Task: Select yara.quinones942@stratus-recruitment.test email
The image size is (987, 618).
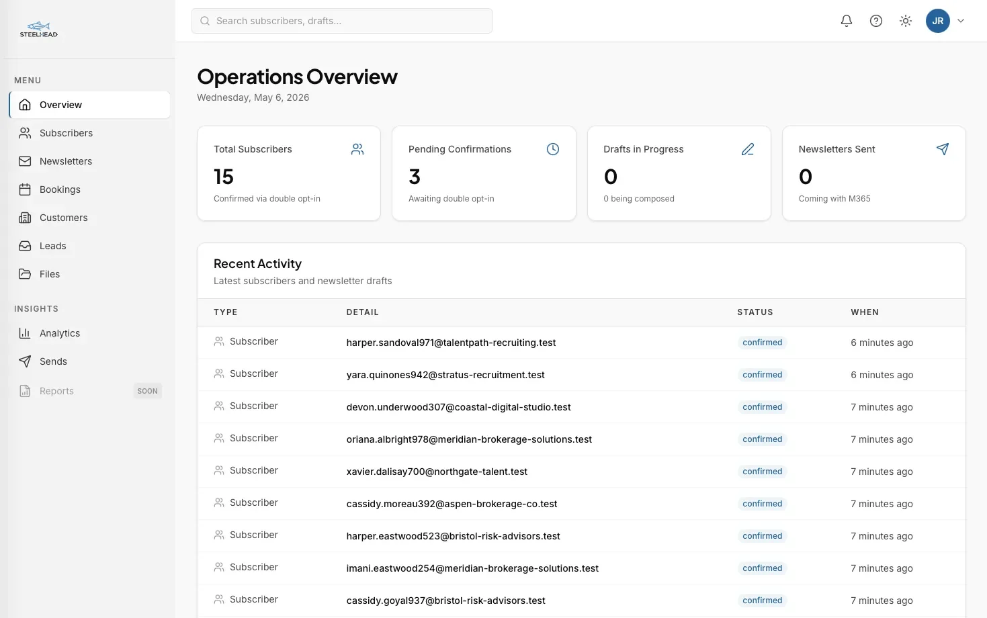Action: click(445, 375)
